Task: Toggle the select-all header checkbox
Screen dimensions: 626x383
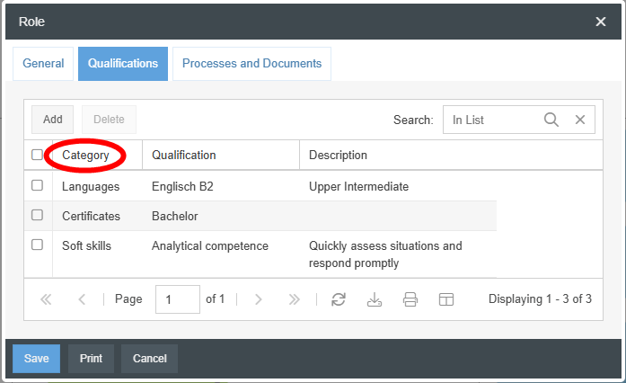Action: 37,155
